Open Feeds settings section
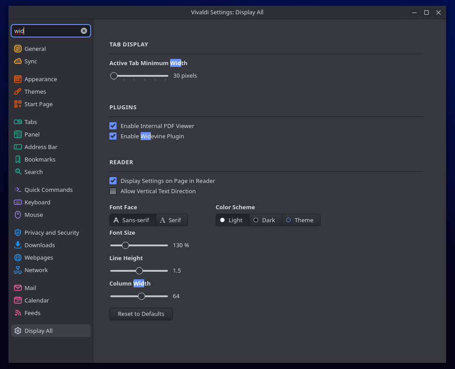 [x=51, y=313]
